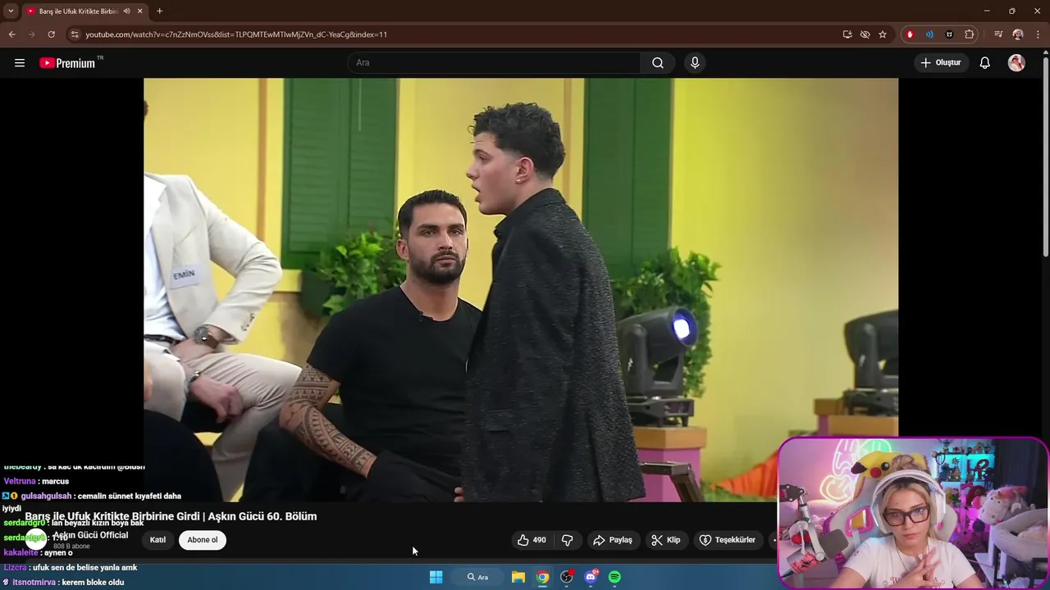This screenshot has height=590, width=1050.
Task: Open the Windows Start menu
Action: (x=436, y=577)
